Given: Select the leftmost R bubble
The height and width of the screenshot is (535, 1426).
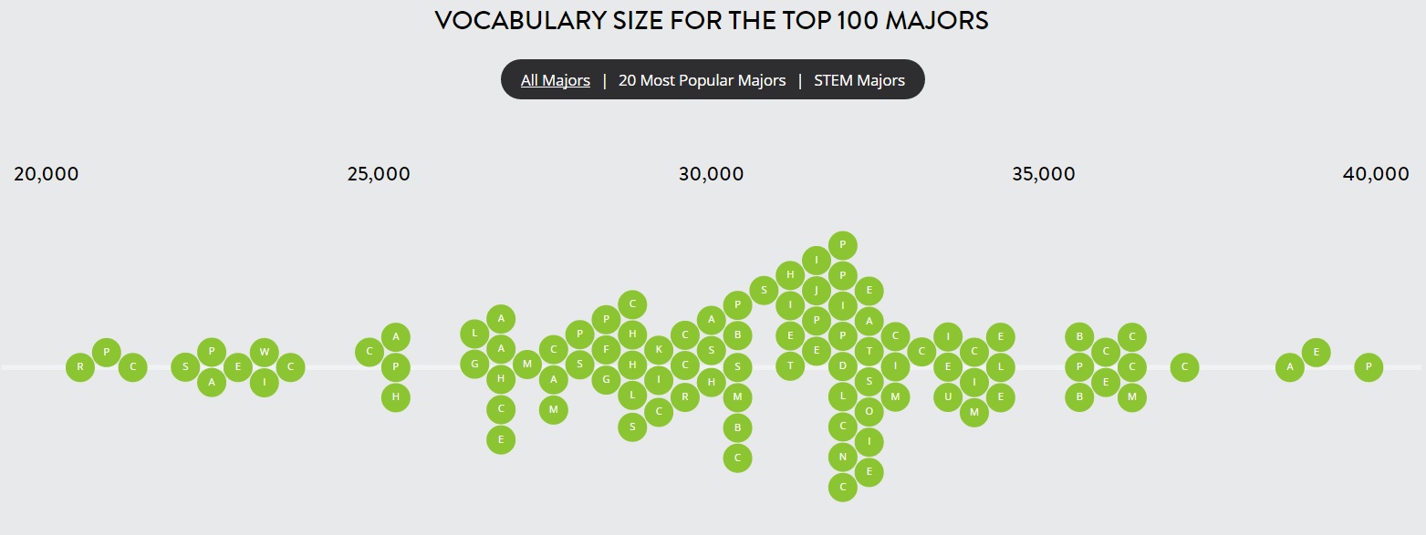Looking at the screenshot, I should click(x=80, y=367).
